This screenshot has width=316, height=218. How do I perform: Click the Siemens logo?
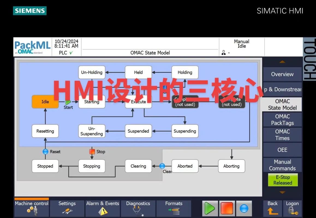[x=30, y=11]
